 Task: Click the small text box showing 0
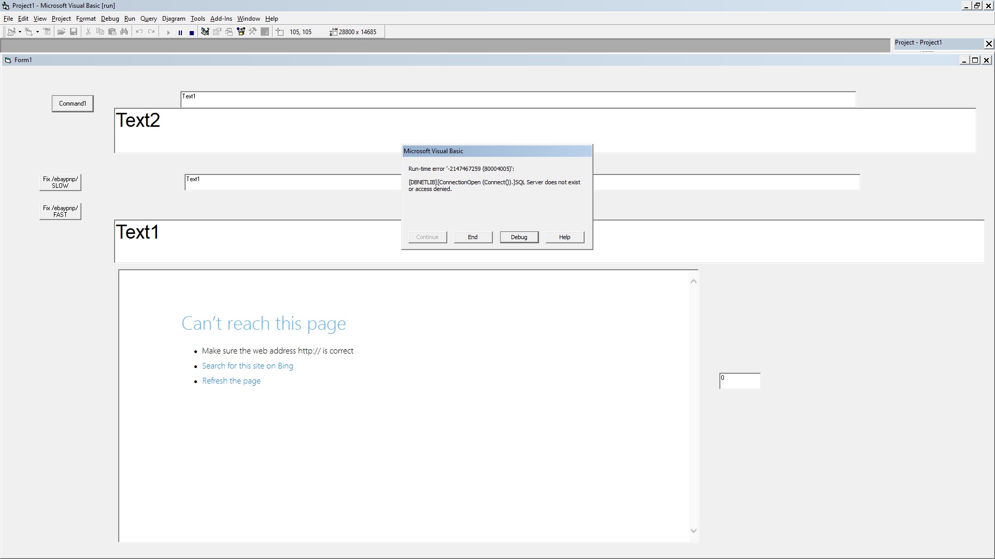pos(740,381)
